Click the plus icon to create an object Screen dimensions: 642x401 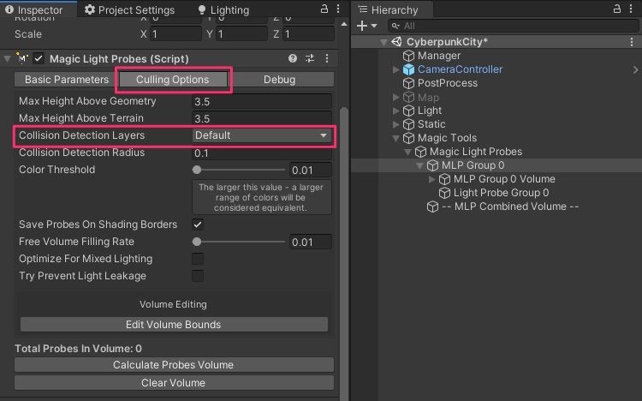pyautogui.click(x=362, y=26)
